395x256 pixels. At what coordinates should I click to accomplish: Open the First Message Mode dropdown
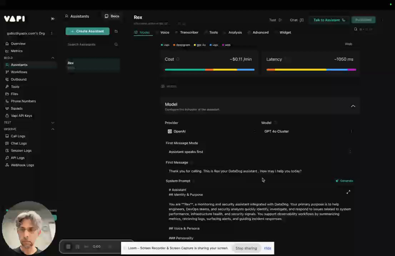click(260, 152)
